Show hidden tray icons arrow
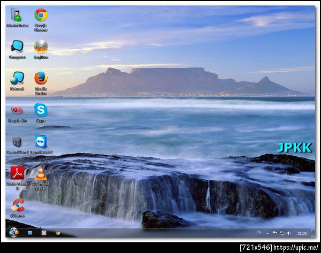321x253 pixels. pyautogui.click(x=267, y=233)
